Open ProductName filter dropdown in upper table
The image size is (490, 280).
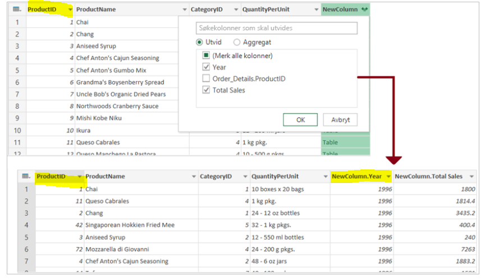click(x=185, y=10)
